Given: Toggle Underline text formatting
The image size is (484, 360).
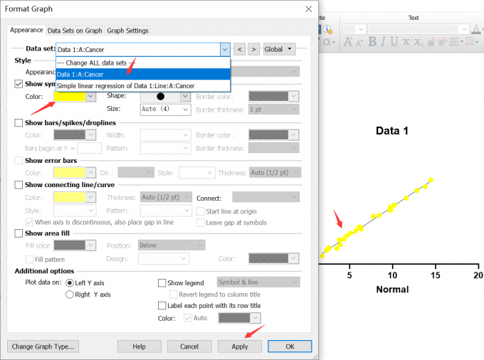Looking at the screenshot, I should pos(394,41).
